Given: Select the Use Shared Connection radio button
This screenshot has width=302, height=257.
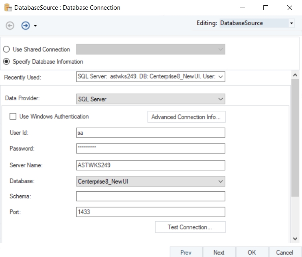Looking at the screenshot, I should tap(7, 50).
